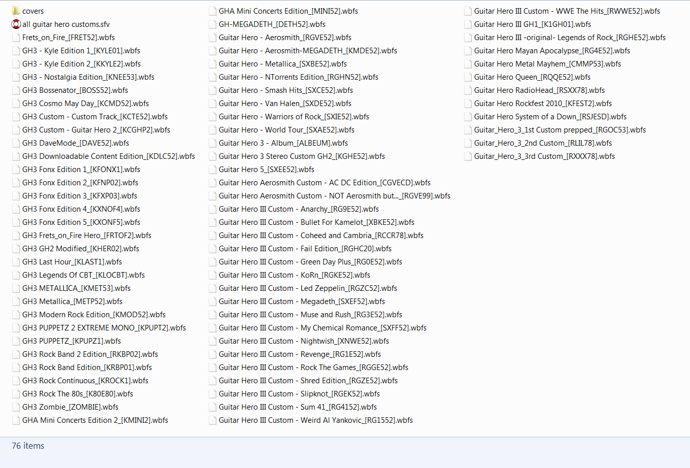Click Guitar Hero System of a Down_[RSJESD].wbfs
690x468 pixels.
(550, 116)
